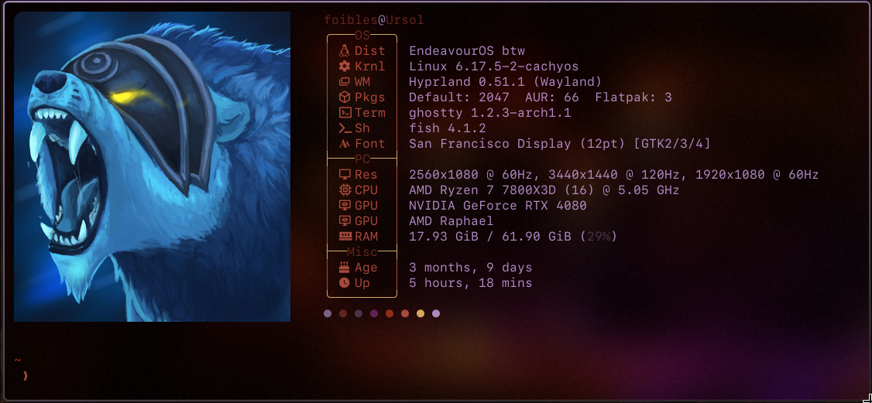
Task: Click the chip icon beside CPU
Action: (x=345, y=190)
